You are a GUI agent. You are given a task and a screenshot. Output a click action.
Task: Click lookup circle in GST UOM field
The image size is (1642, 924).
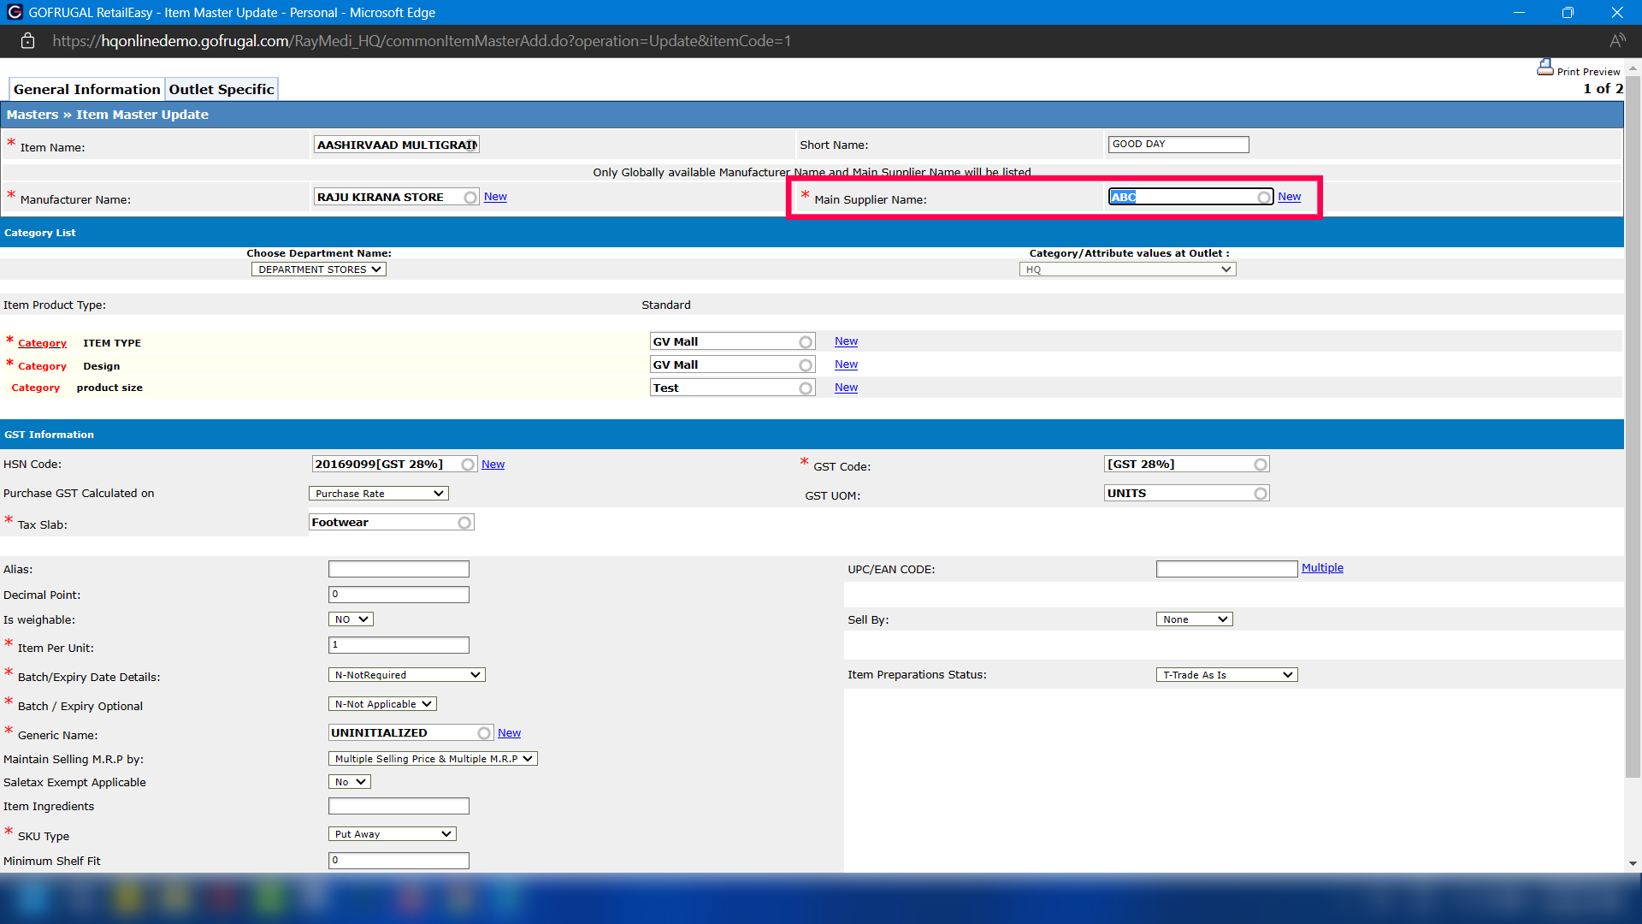pyautogui.click(x=1261, y=494)
